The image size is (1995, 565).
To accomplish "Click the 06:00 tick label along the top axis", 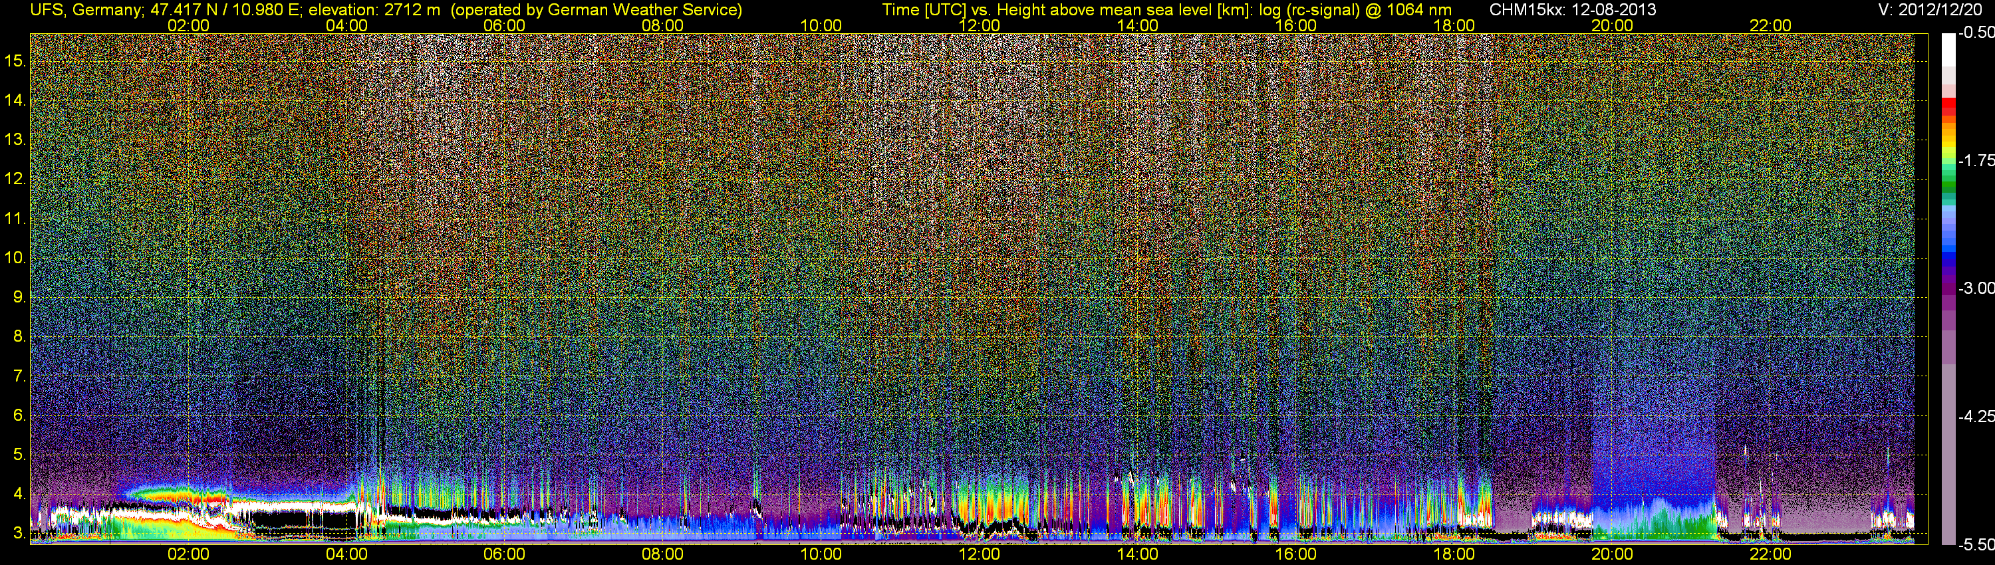I will point(504,25).
